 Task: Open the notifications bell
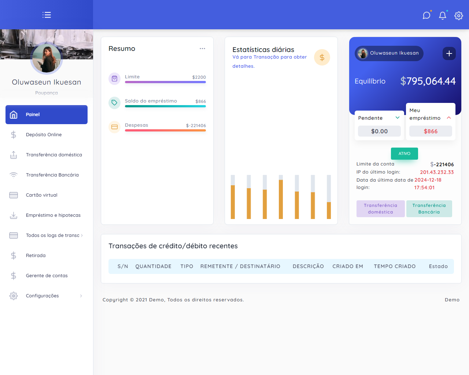click(443, 15)
